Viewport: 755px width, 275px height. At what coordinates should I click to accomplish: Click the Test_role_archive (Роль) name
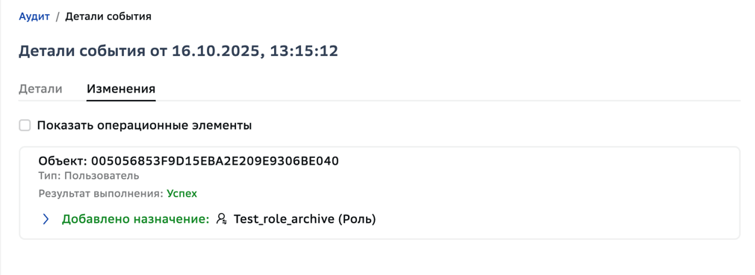point(304,219)
